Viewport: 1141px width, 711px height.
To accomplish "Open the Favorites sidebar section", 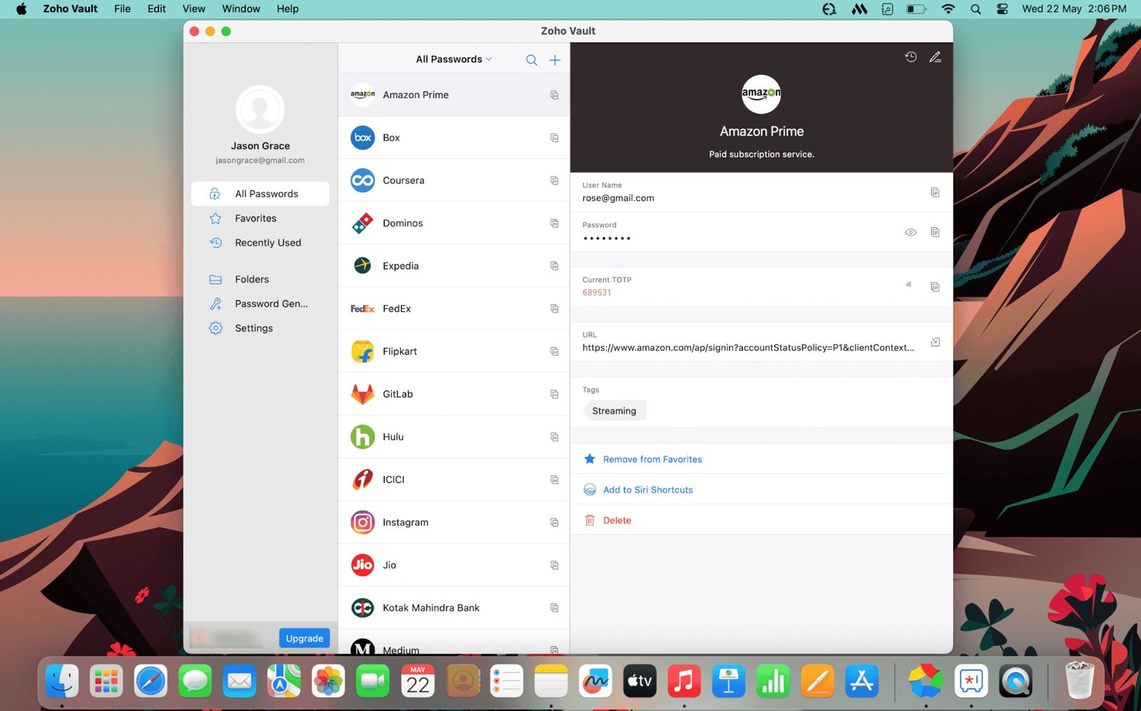I will click(x=255, y=218).
